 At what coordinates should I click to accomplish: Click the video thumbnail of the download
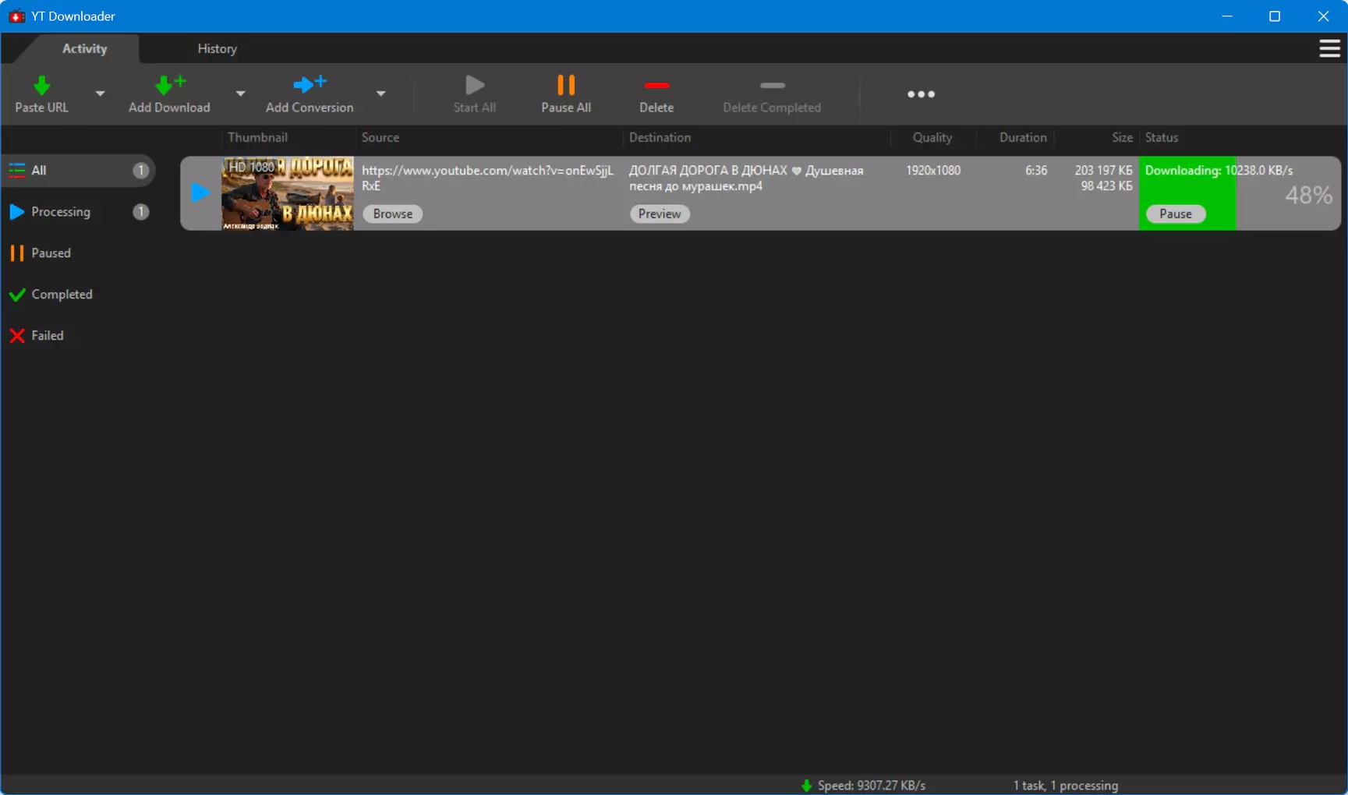tap(288, 193)
